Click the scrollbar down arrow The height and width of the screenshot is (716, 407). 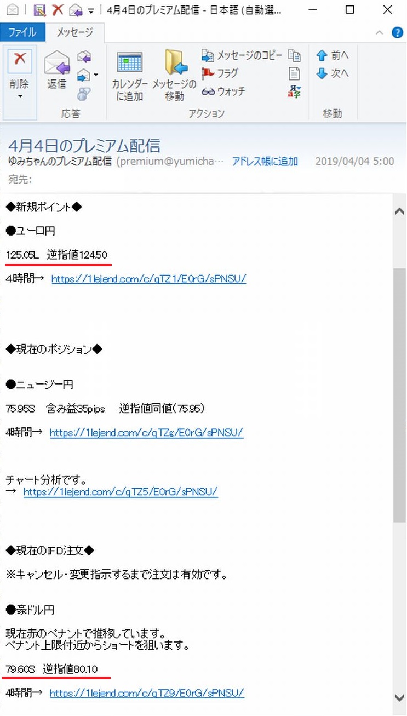pyautogui.click(x=399, y=697)
